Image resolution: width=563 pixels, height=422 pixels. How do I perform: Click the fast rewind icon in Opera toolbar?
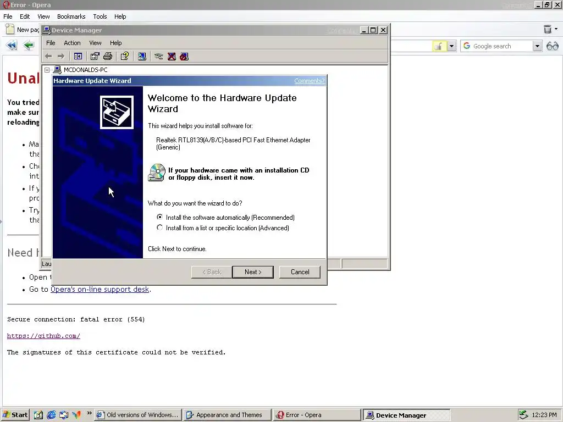pos(12,45)
